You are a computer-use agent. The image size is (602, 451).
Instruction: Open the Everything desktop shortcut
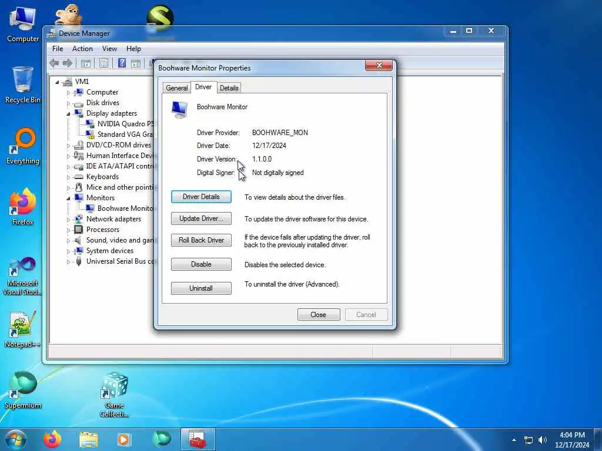[x=23, y=146]
